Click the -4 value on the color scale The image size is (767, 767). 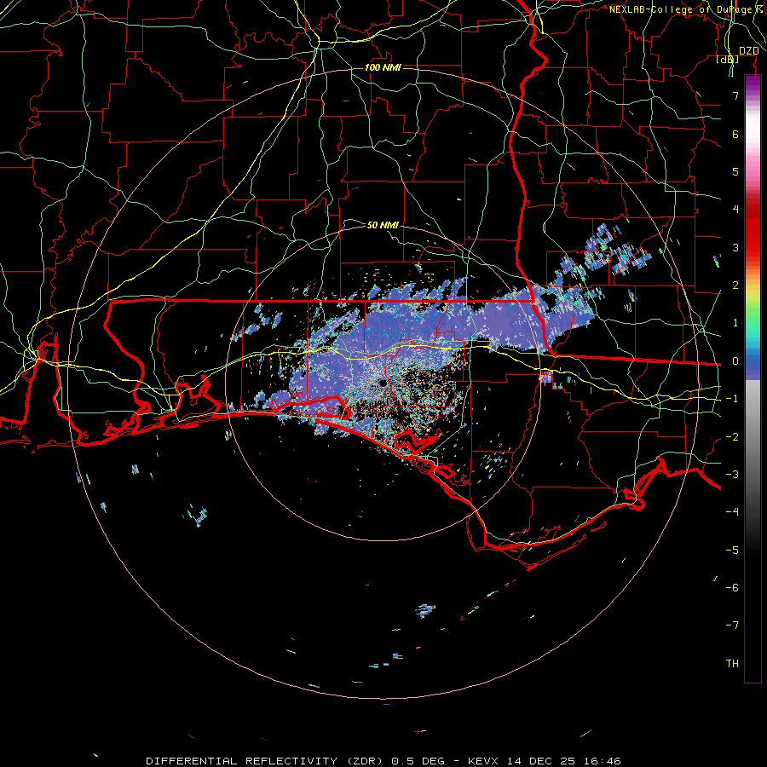[732, 511]
